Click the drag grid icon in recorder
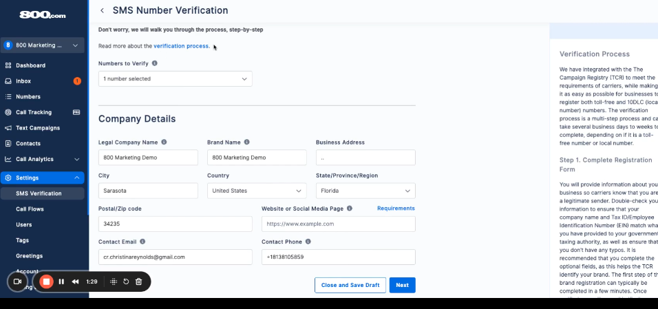 tap(114, 281)
